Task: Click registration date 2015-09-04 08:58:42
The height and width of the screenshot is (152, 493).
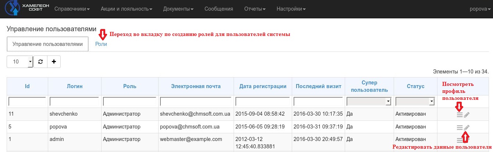Action: click(x=260, y=114)
